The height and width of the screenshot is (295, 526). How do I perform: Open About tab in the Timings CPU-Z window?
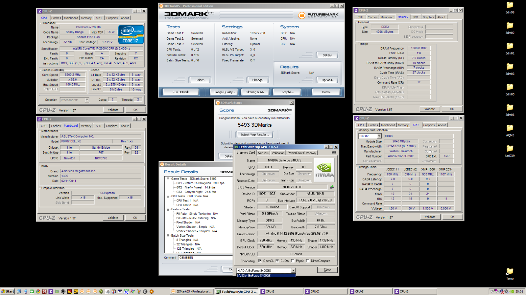tap(441, 17)
